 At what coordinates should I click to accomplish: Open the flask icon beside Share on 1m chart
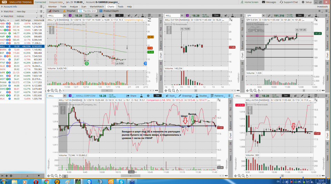click(141, 96)
